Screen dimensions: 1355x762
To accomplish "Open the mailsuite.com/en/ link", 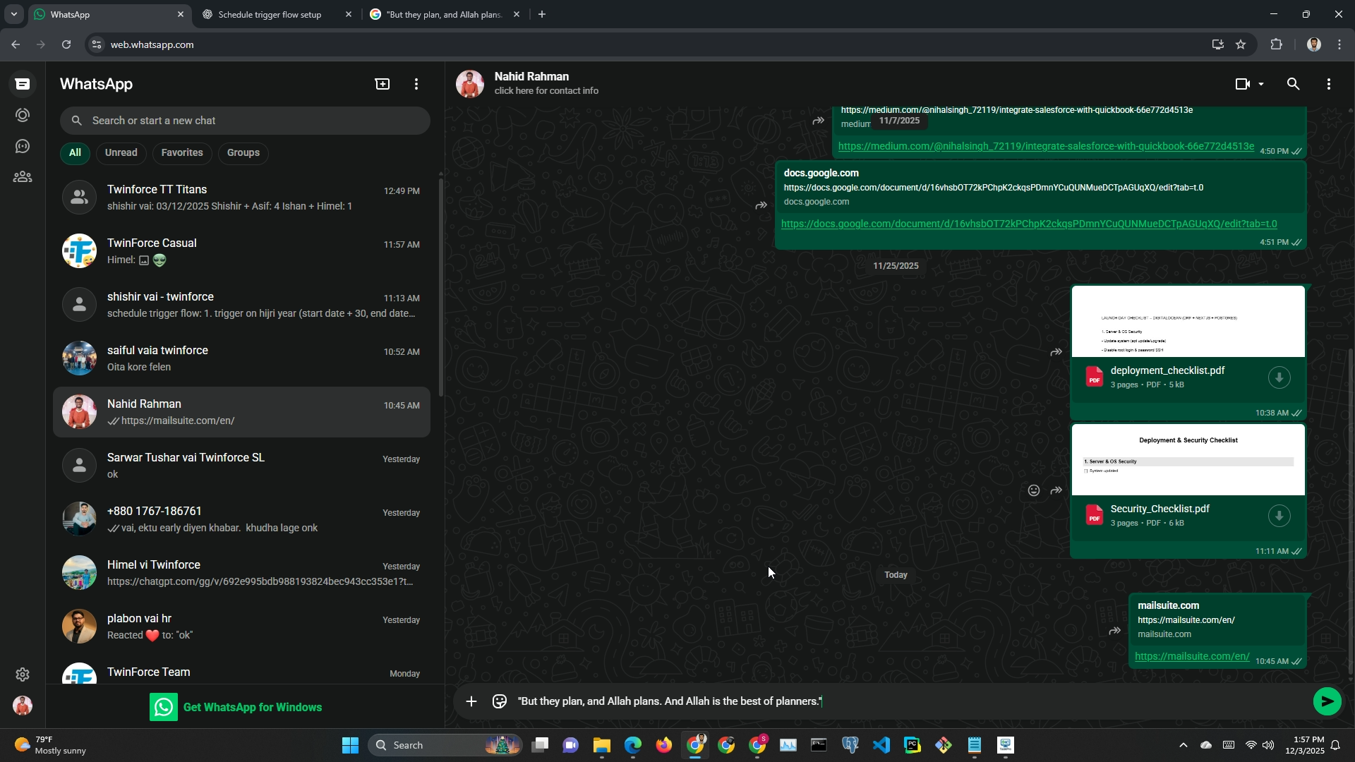I will 1191,656.
